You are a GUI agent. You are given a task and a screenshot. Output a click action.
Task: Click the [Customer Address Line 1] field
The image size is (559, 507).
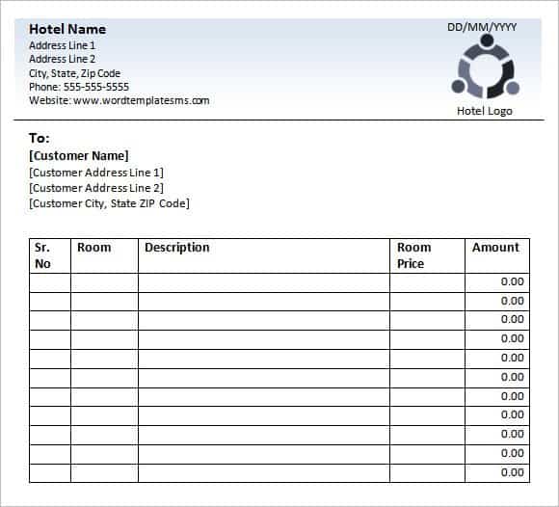96,173
